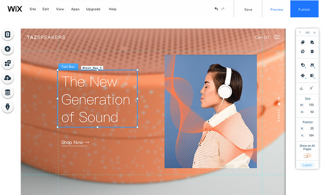
Task: Click the Add elements plus icon
Action: 8,49
